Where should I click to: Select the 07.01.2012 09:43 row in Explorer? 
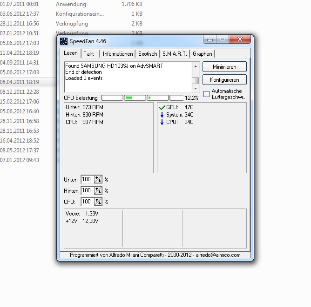28,160
